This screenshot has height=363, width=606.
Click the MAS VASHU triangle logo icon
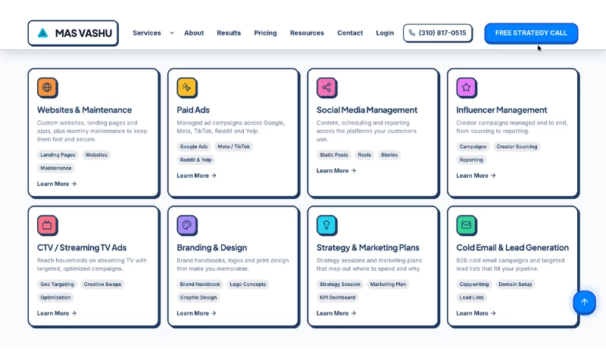[43, 33]
